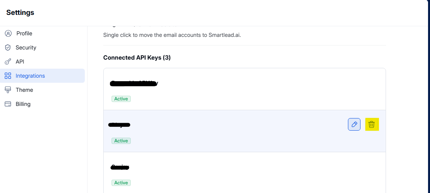
Task: Click the Settings page title
Action: 20,13
